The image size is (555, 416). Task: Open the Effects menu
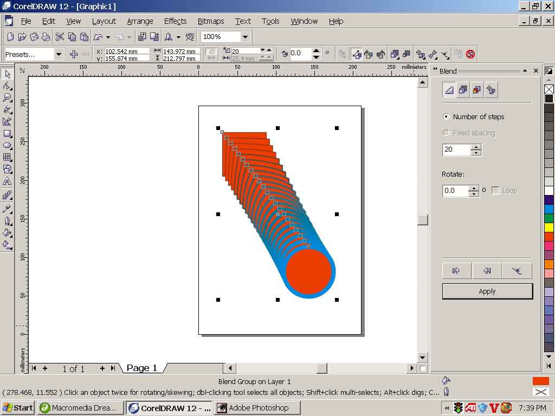tap(175, 21)
